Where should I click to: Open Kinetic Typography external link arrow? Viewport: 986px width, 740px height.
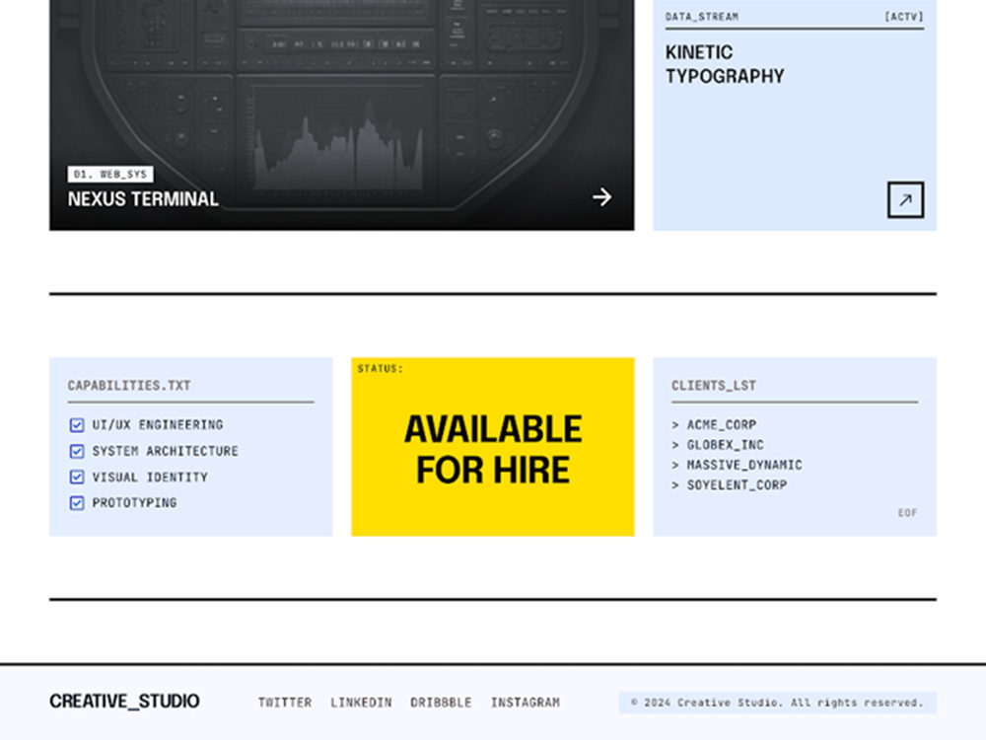pyautogui.click(x=905, y=200)
